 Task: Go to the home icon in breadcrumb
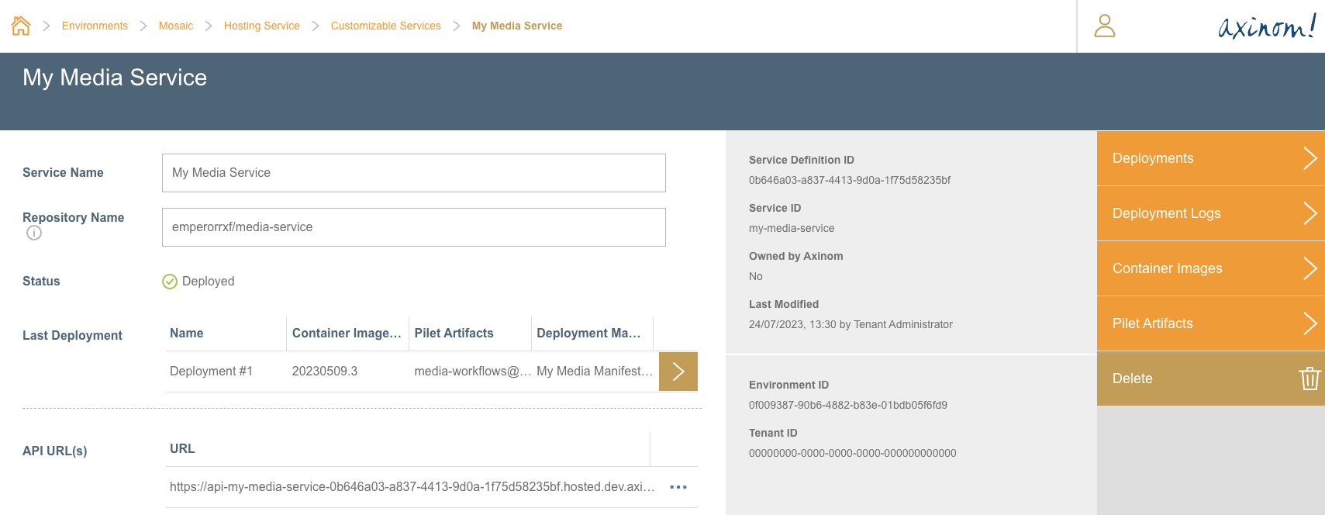(21, 26)
